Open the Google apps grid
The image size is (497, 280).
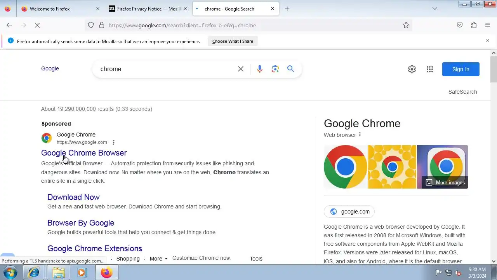pos(430,69)
